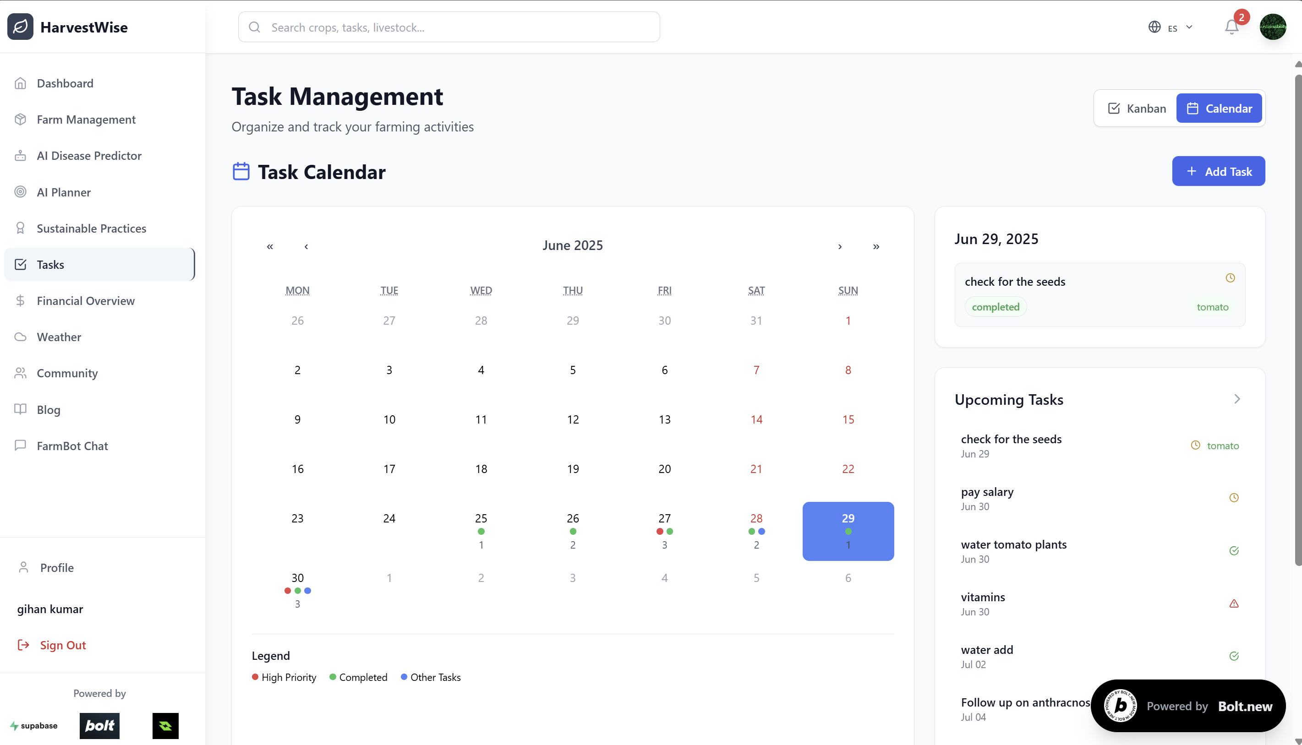Image resolution: width=1302 pixels, height=745 pixels.
Task: Click the notification bell icon
Action: coord(1231,27)
